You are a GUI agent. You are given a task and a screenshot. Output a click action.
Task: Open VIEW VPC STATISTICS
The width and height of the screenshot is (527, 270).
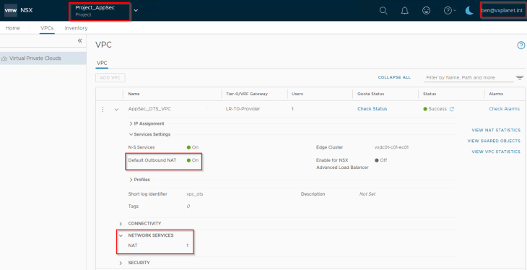pos(496,152)
